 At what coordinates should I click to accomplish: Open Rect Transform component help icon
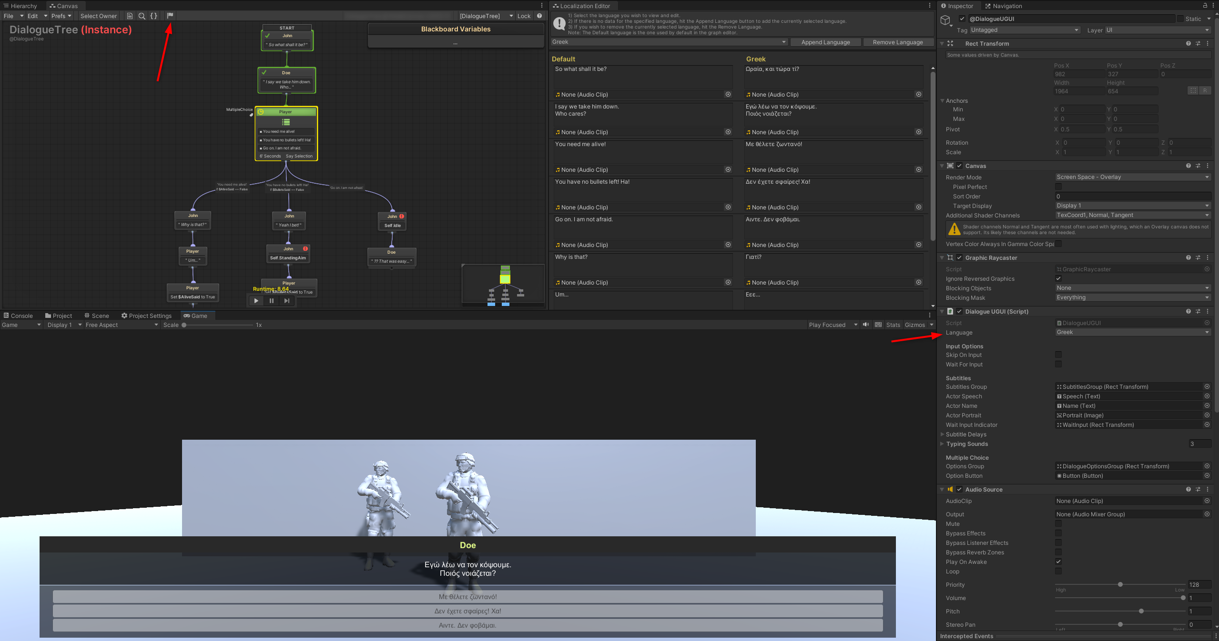pos(1188,43)
